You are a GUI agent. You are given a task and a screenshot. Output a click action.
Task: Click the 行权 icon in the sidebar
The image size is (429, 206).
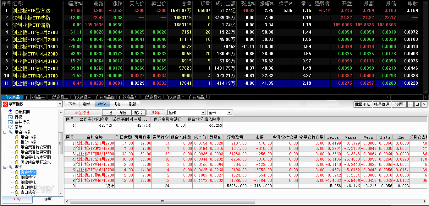(x=11, y=117)
